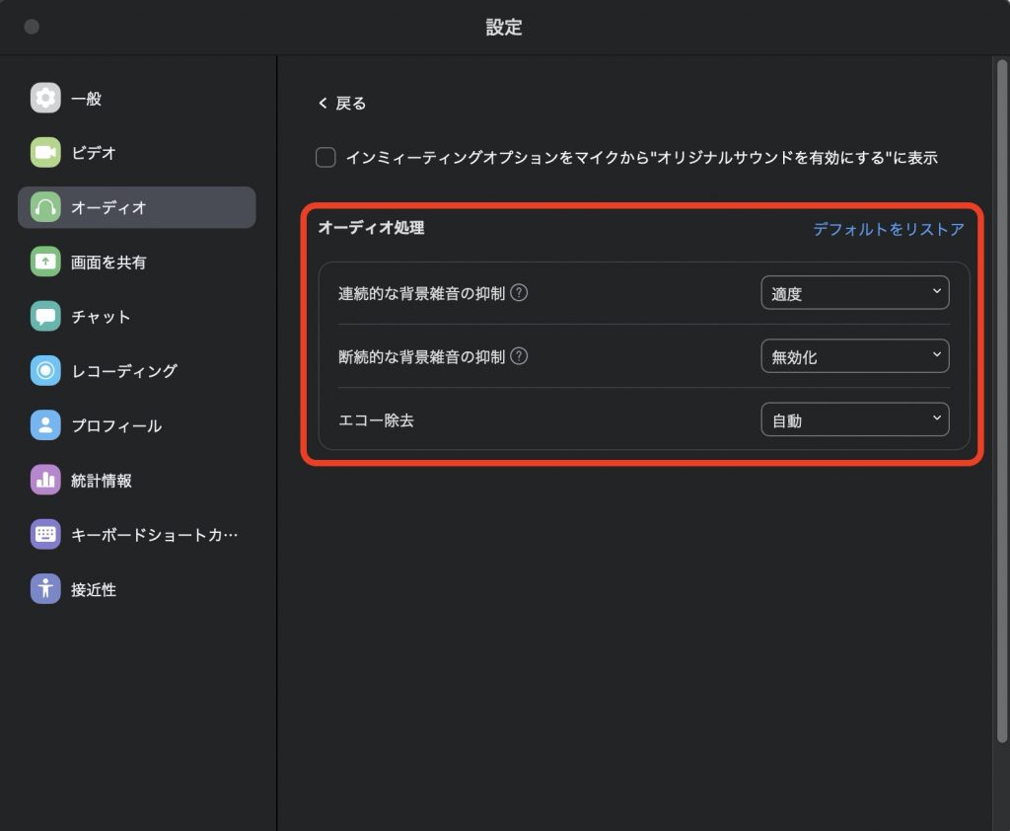Click the window close button in title bar
Image resolution: width=1010 pixels, height=831 pixels.
pyautogui.click(x=32, y=27)
